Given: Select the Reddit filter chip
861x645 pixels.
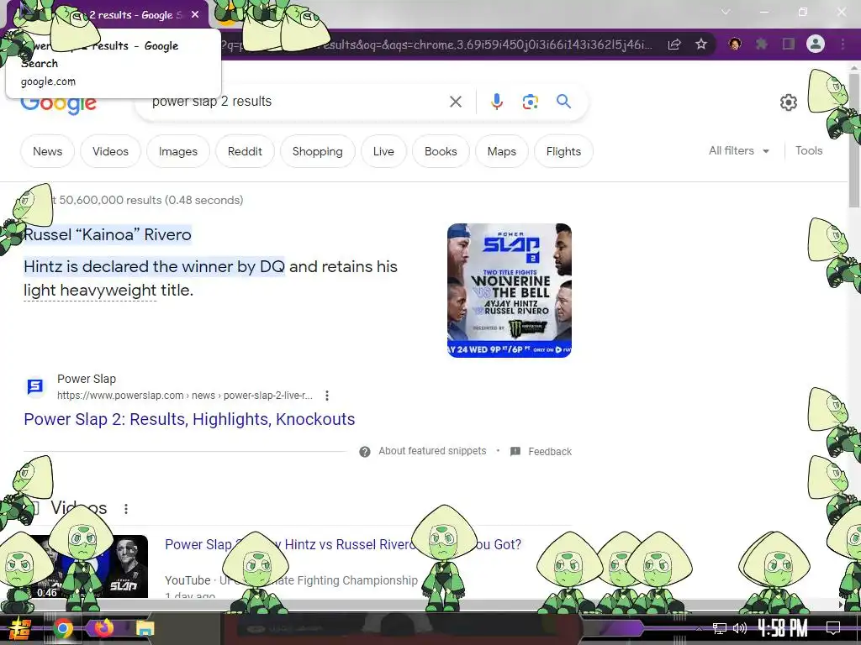Looking at the screenshot, I should click(x=245, y=151).
